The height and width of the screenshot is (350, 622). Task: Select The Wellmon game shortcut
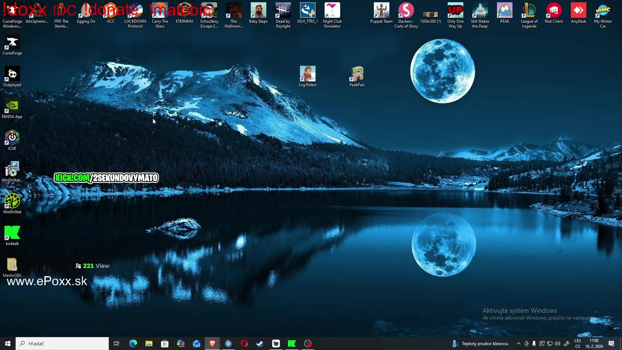[234, 16]
